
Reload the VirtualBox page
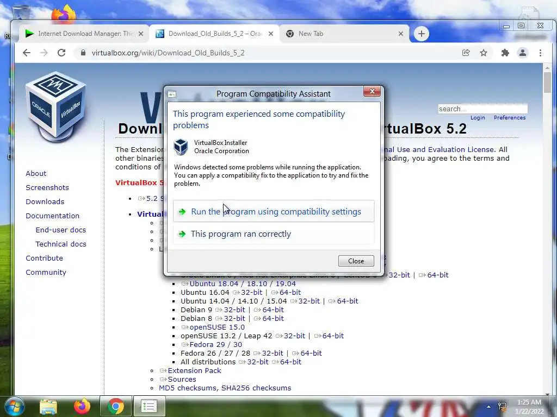[61, 53]
